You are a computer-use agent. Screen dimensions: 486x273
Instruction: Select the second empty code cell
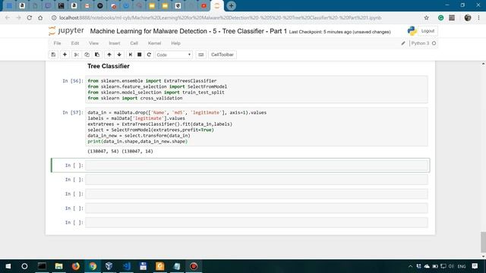point(257,180)
